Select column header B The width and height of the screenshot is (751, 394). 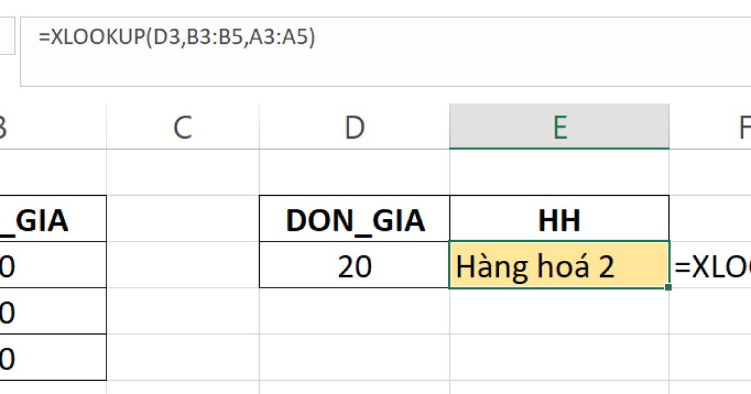(x=6, y=127)
